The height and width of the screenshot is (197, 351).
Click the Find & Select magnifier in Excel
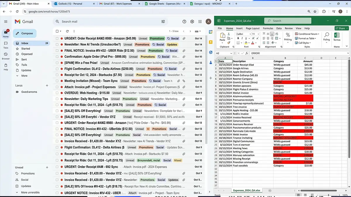(327, 35)
